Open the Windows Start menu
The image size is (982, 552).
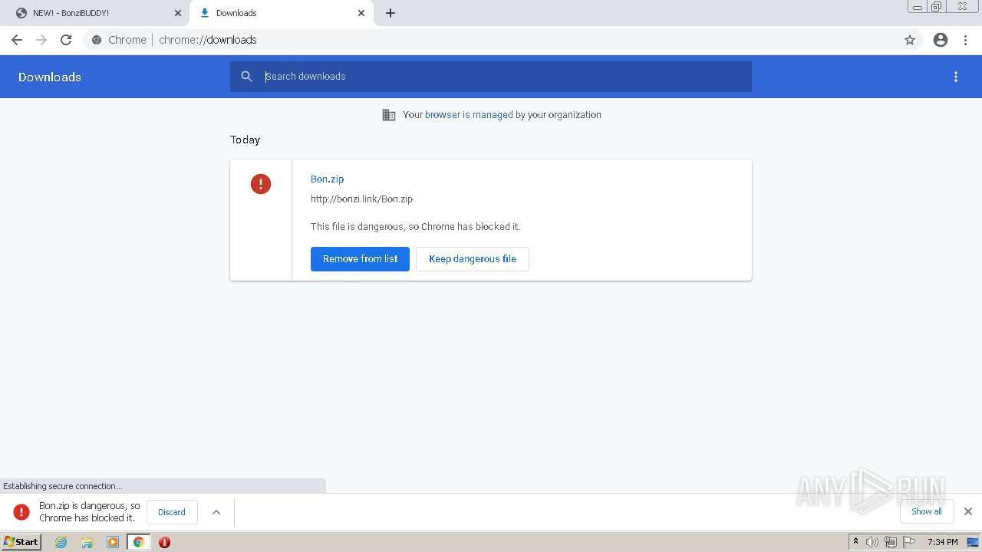(21, 542)
